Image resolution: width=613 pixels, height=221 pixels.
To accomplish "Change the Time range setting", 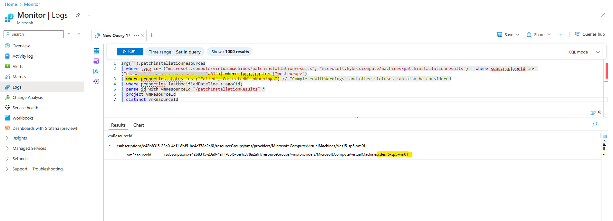I will coord(174,52).
